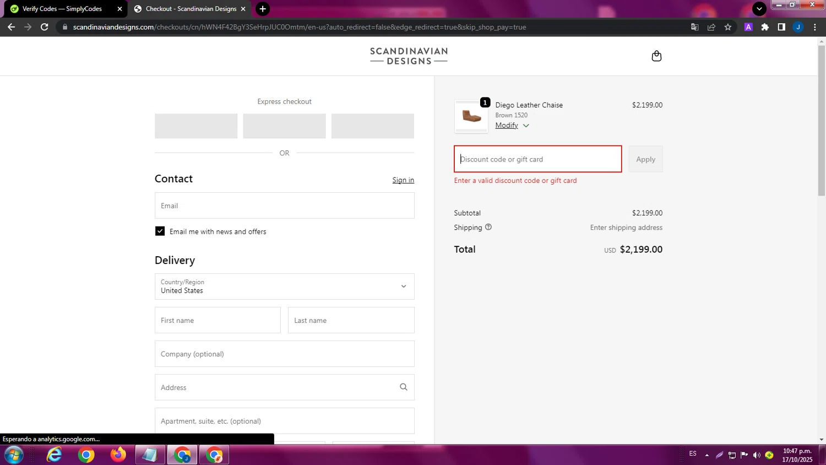Open the notepad app in taskbar
Screen dimensions: 826x465
150,455
